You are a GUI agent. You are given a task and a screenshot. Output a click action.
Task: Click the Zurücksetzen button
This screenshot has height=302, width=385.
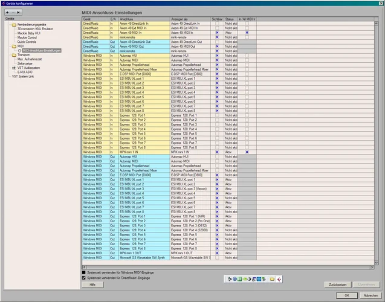point(338,284)
